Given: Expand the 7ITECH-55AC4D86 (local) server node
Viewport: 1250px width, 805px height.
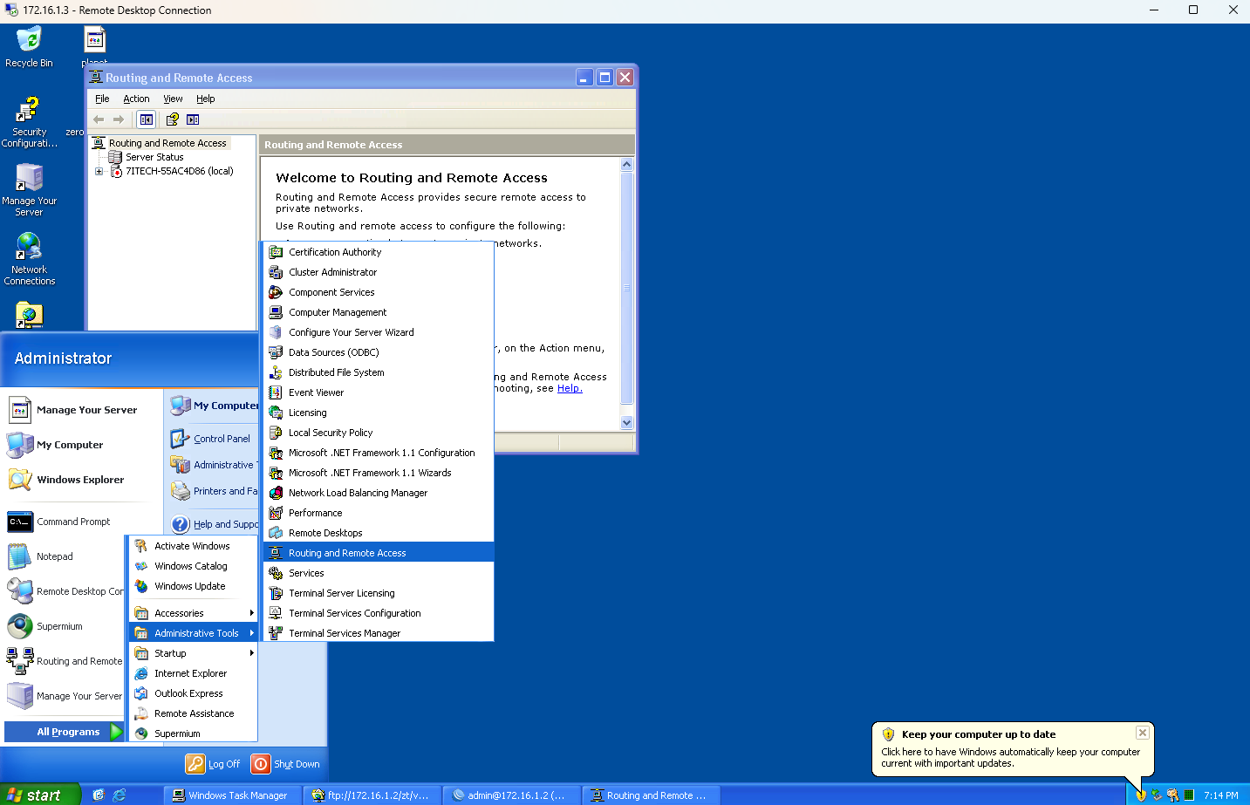Looking at the screenshot, I should 99,172.
